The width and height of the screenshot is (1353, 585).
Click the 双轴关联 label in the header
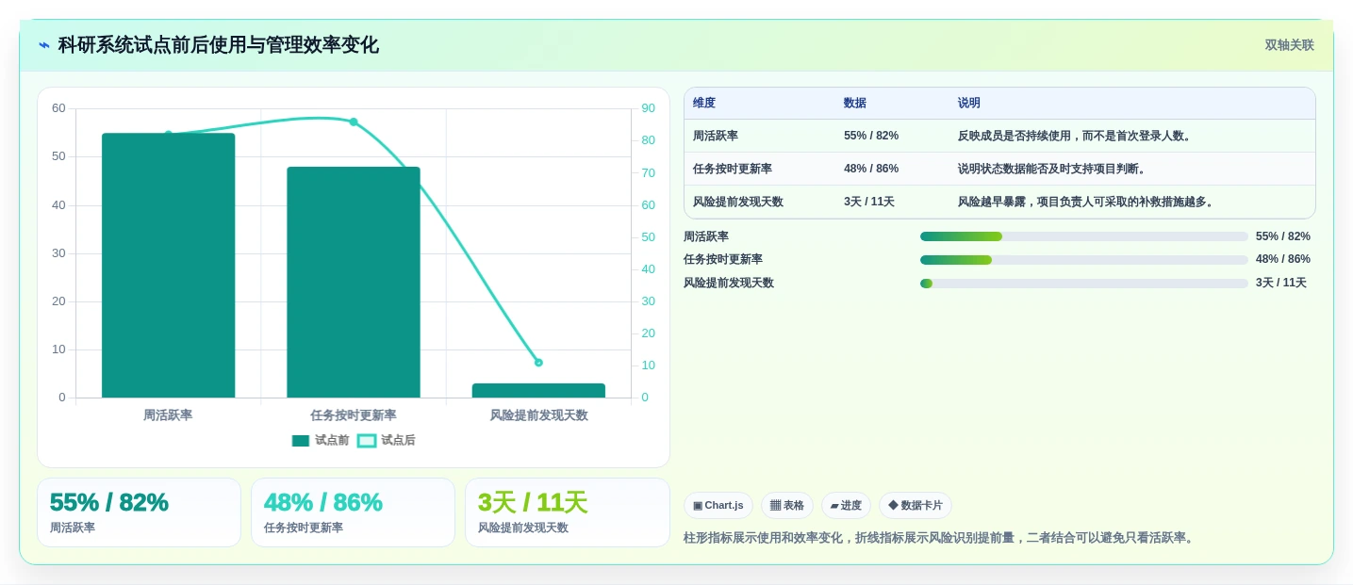(1289, 45)
